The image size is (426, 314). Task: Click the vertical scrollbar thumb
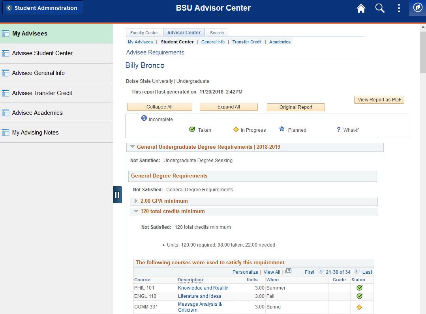(x=423, y=52)
